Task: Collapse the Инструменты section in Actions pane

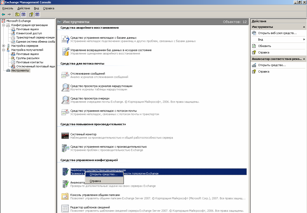Action: click(x=304, y=27)
